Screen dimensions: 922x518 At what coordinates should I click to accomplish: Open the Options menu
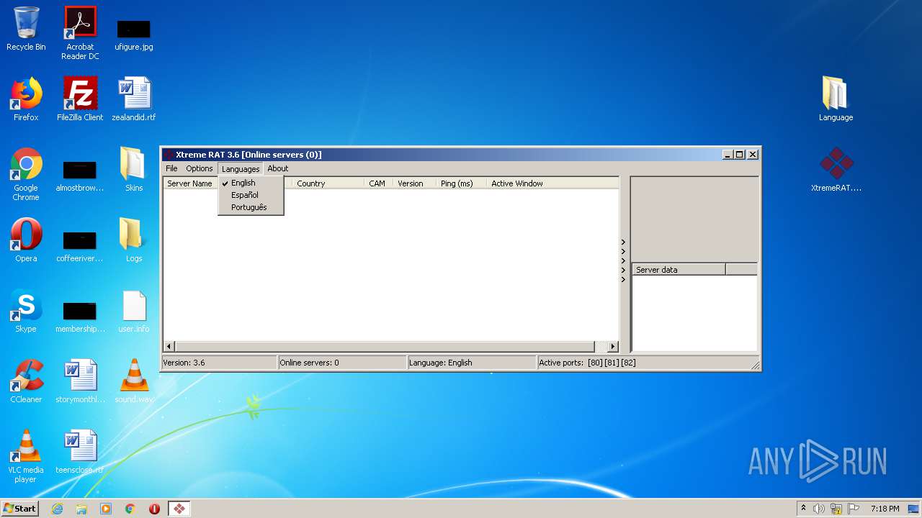pos(200,168)
